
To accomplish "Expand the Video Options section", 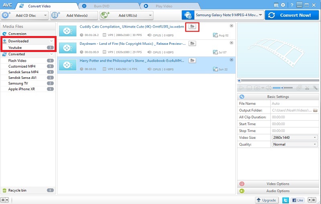I will pyautogui.click(x=278, y=184).
